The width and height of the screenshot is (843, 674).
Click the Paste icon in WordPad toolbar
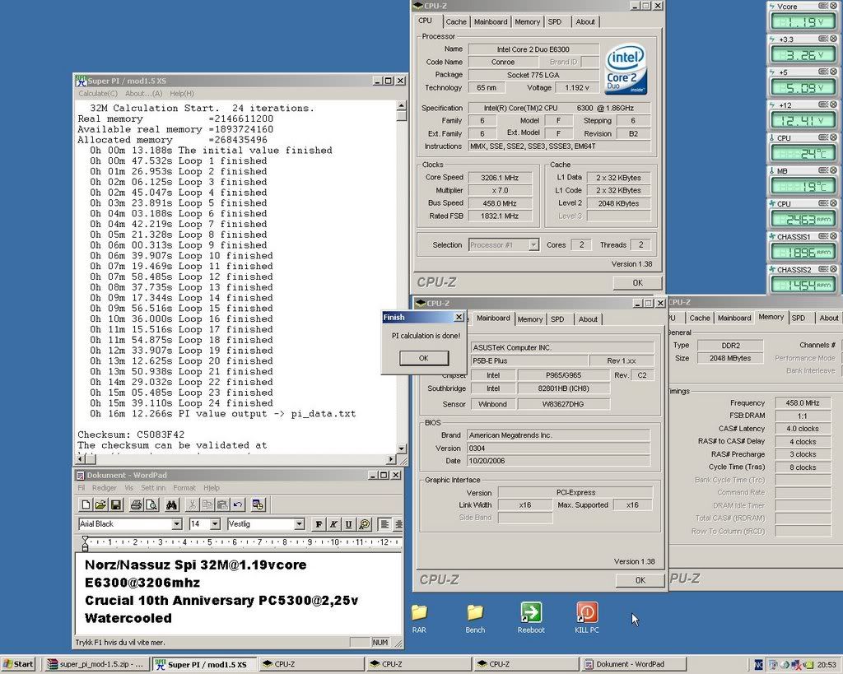[x=222, y=504]
